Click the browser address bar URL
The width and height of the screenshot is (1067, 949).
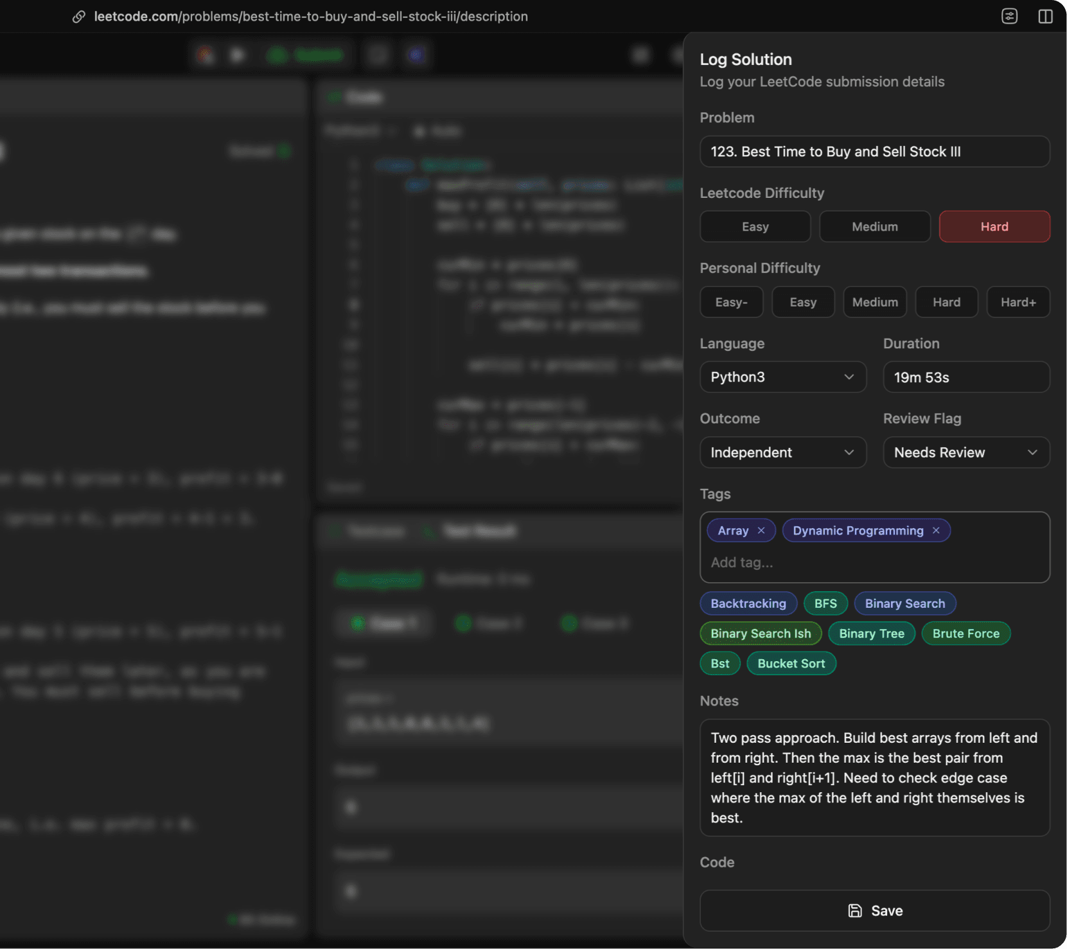point(311,17)
